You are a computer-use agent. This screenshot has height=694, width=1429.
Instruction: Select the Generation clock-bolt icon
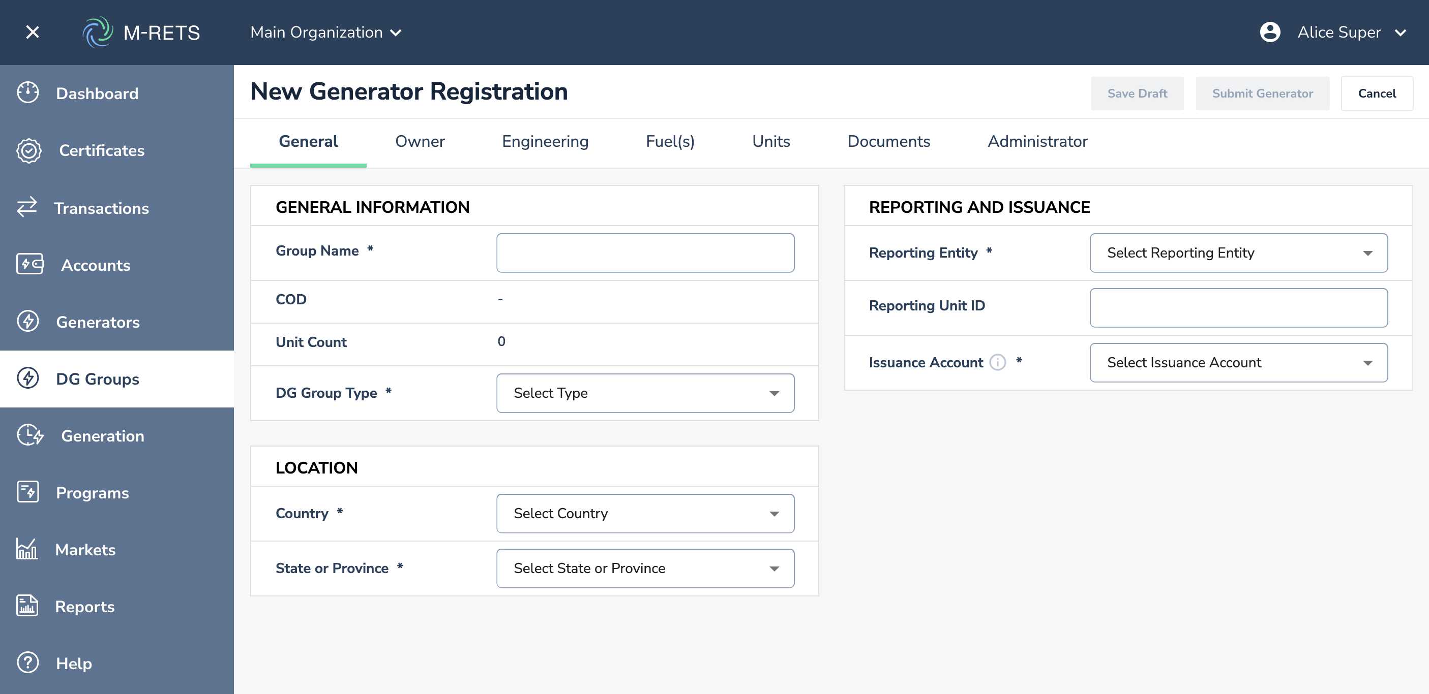click(x=30, y=435)
